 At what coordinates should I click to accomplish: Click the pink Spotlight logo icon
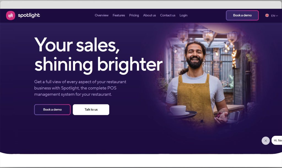pos(11,15)
